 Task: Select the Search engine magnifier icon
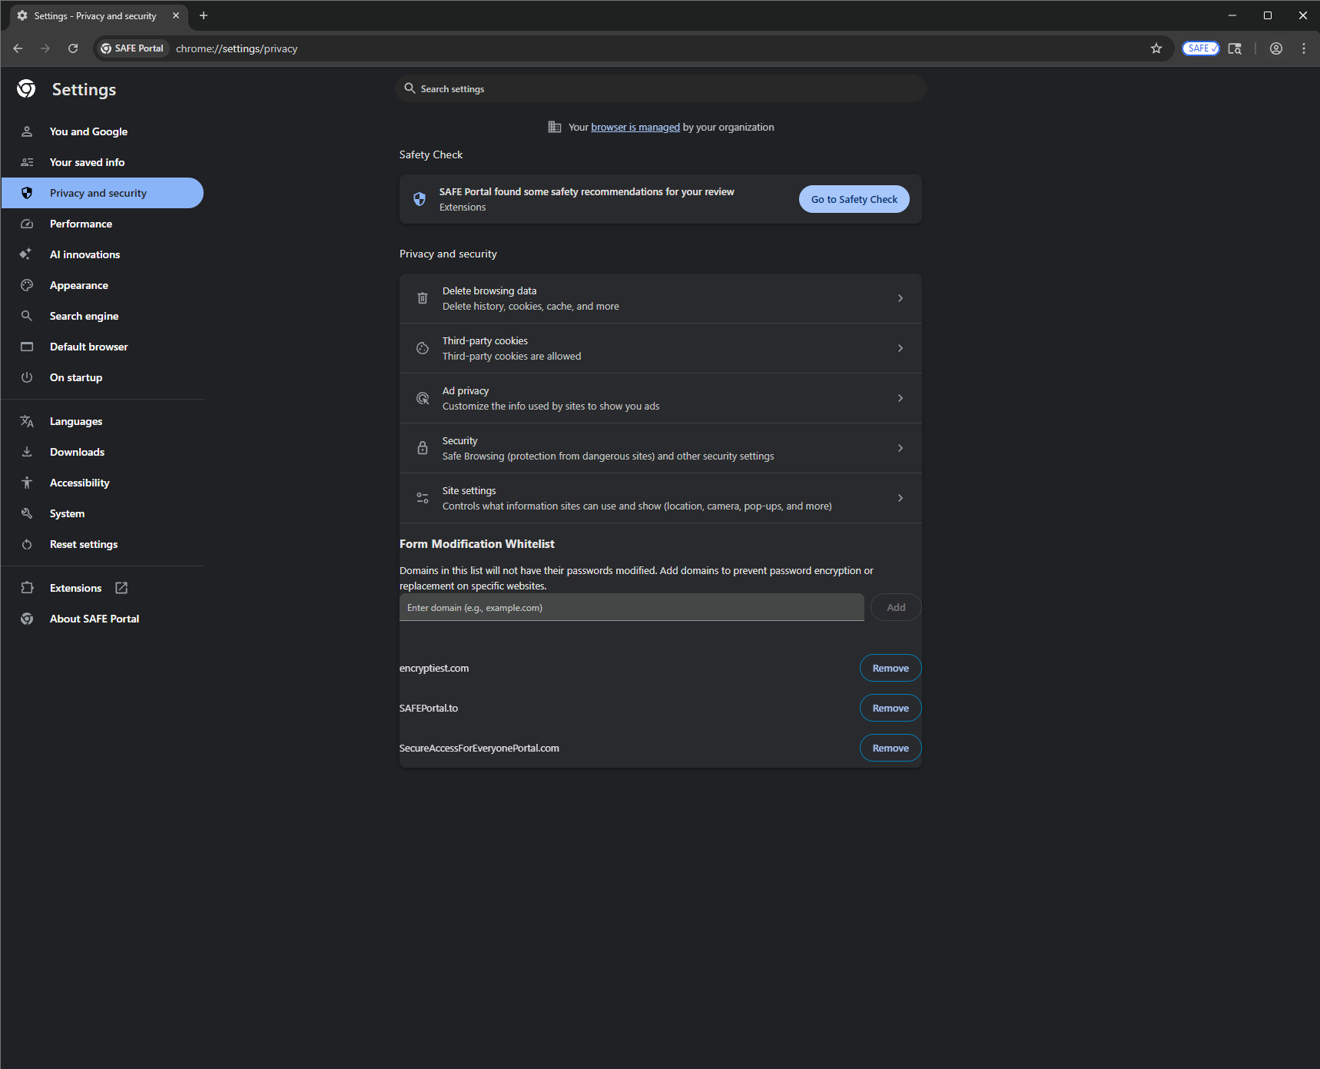[x=27, y=316]
